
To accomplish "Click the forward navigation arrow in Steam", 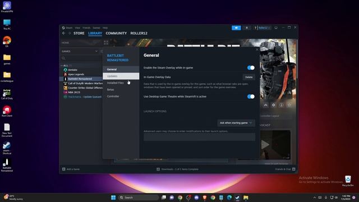I will coord(70,33).
